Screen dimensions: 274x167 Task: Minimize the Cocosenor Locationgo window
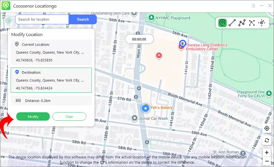[x=262, y=6]
